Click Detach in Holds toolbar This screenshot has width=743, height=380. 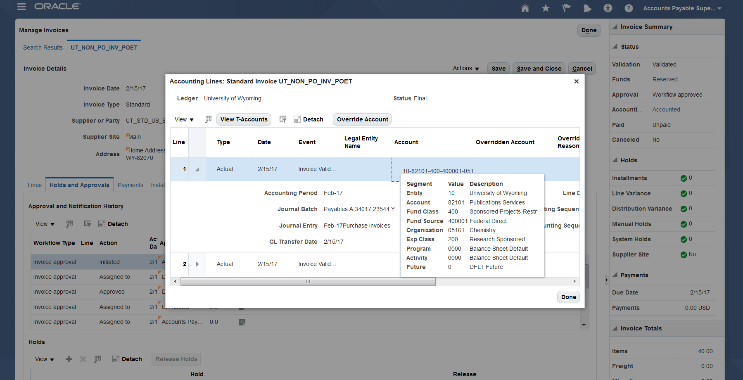127,359
